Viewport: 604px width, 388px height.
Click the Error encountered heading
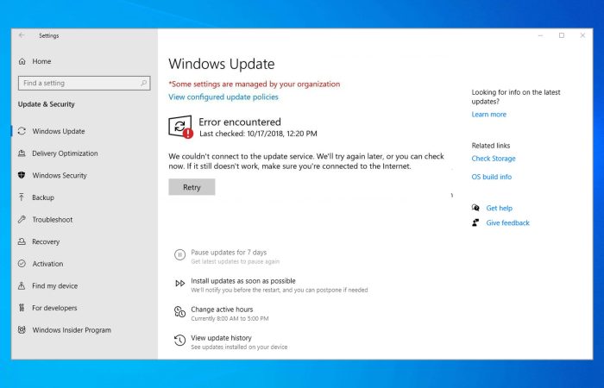(240, 122)
